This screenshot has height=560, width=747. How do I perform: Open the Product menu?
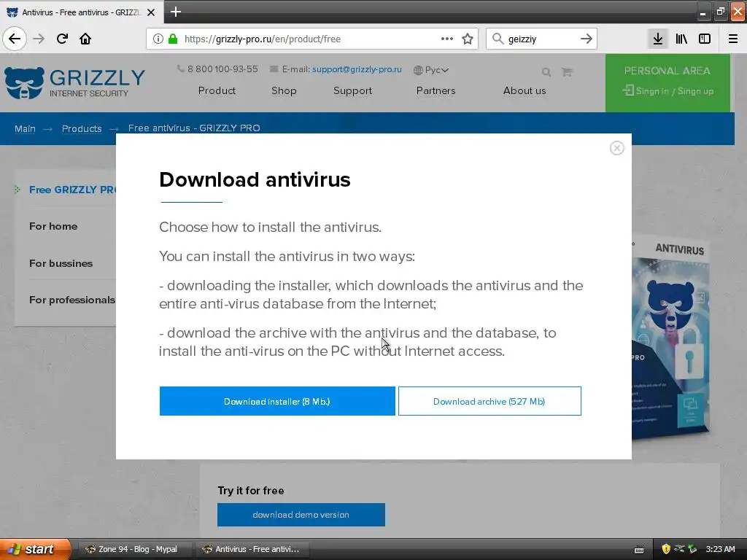[217, 90]
